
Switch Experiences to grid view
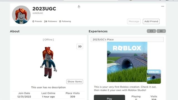pos(161,31)
